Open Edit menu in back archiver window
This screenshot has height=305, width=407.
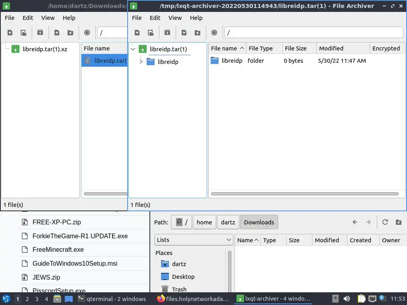[x=28, y=18]
